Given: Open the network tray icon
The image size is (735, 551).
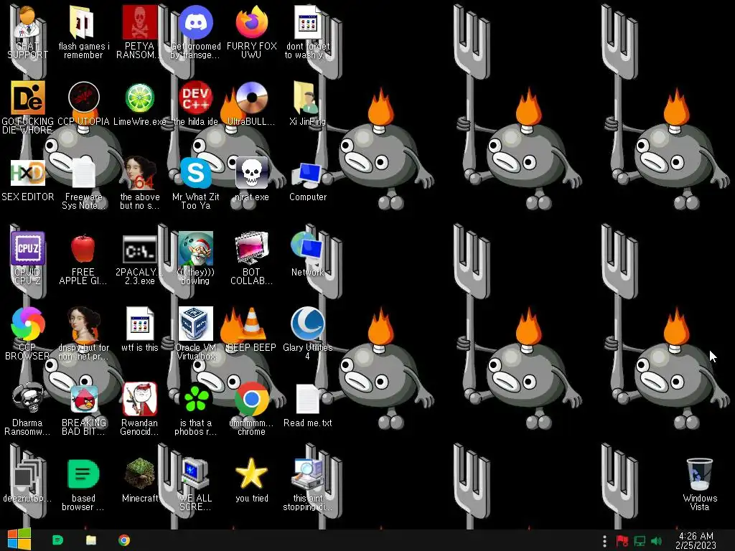Looking at the screenshot, I should tap(640, 541).
